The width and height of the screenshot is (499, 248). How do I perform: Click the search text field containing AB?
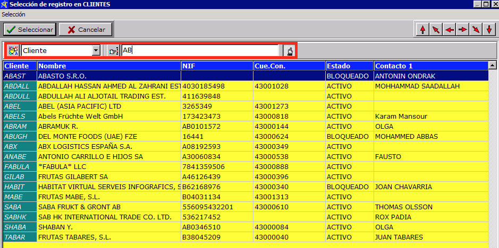tap(200, 50)
